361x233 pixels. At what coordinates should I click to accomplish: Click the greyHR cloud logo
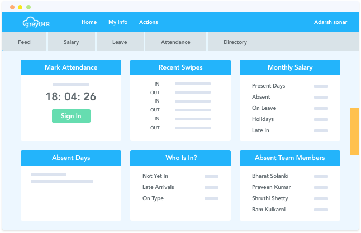(x=37, y=22)
